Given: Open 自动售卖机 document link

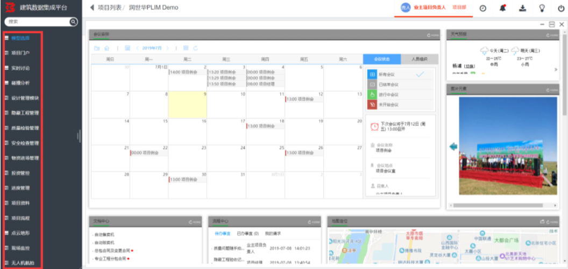Looking at the screenshot, I should point(104,235).
